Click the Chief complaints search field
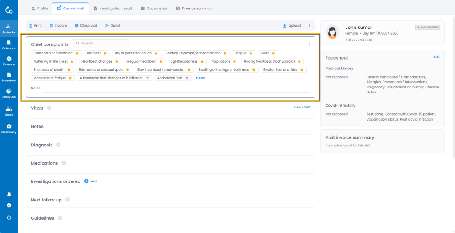Viewport: 455px width, 233px height. click(101, 44)
